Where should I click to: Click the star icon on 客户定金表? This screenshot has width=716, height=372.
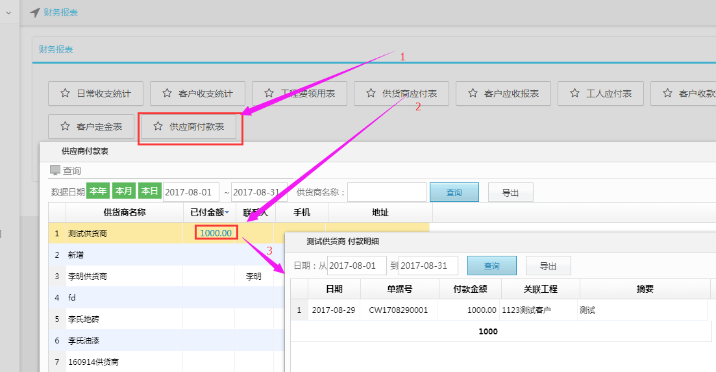tap(65, 127)
